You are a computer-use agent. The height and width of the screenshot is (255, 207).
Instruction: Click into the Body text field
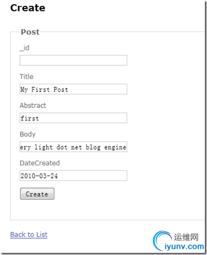(74, 146)
